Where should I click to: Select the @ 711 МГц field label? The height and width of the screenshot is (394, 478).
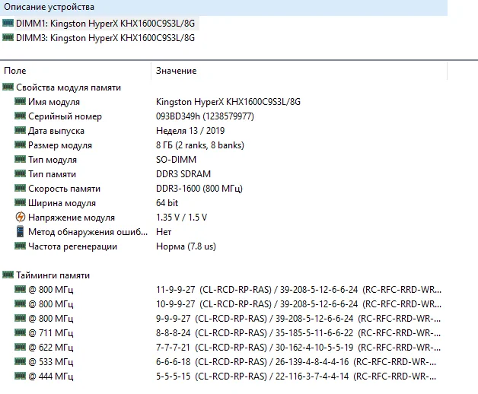pyautogui.click(x=50, y=333)
